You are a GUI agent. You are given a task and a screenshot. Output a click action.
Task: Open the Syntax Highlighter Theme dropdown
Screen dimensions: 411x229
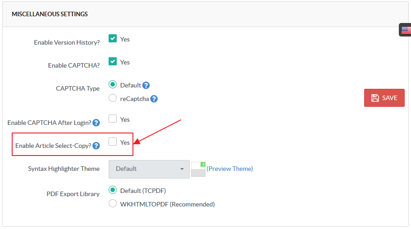click(149, 169)
